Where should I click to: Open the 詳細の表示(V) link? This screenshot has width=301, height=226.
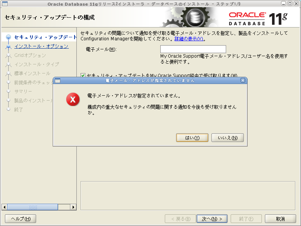point(189,39)
